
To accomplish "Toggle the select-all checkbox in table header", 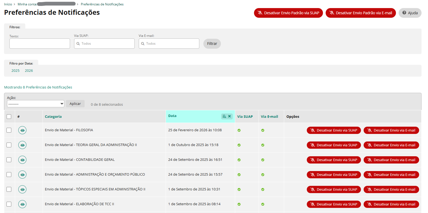I will (9, 116).
